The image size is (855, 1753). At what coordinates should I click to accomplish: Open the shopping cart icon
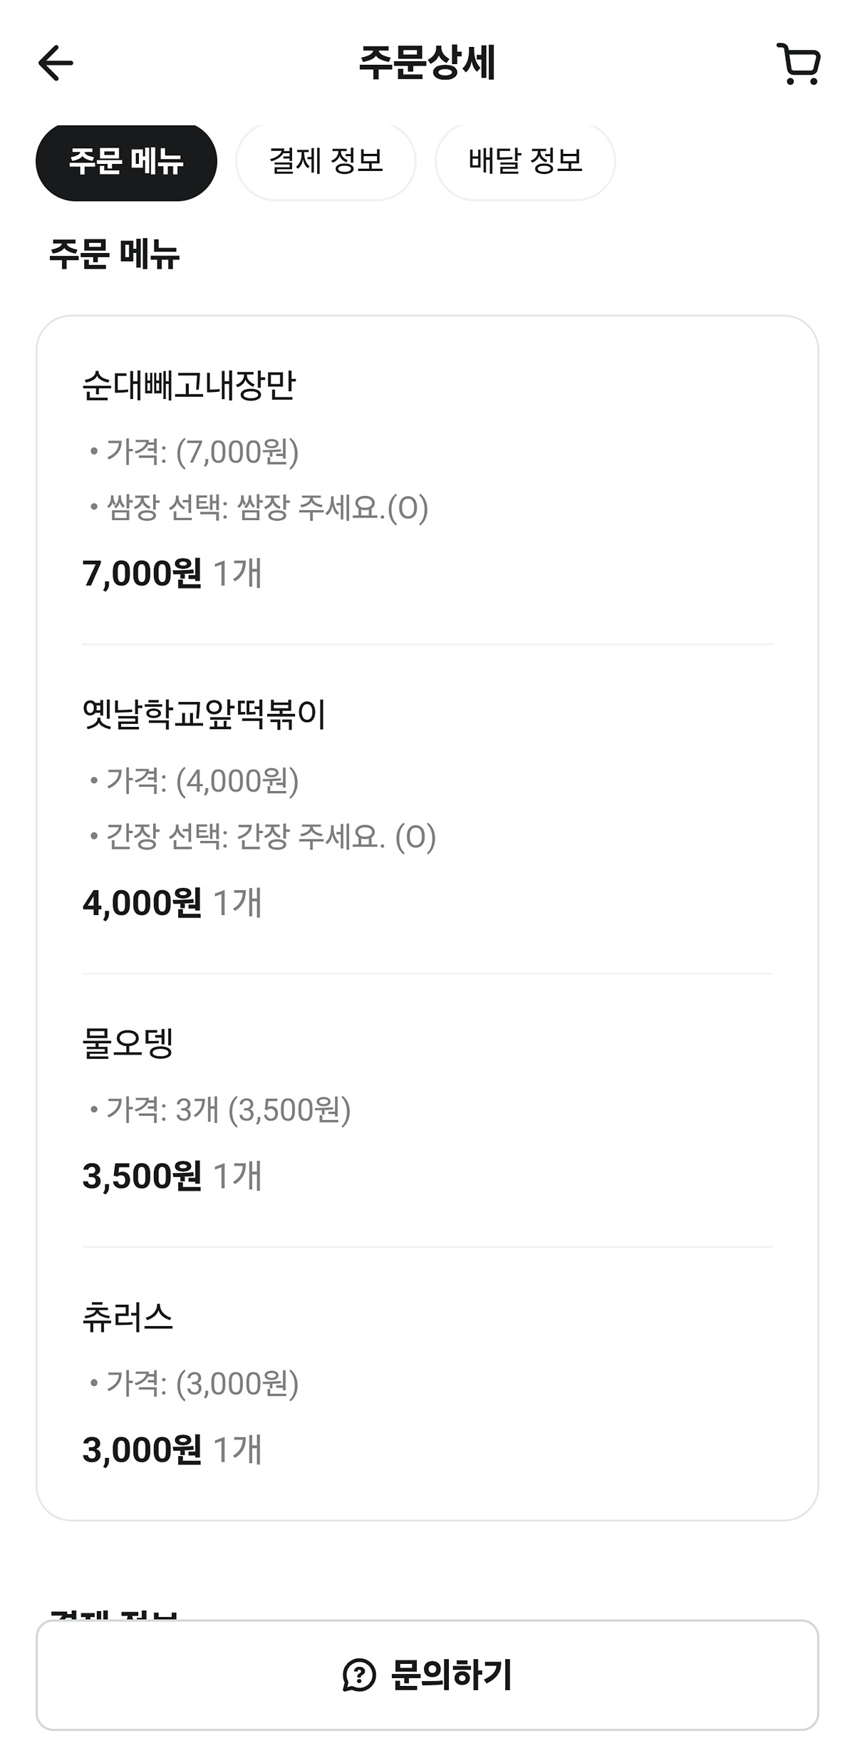coord(798,64)
